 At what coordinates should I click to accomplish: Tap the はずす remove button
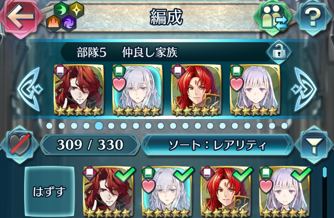pyautogui.click(x=50, y=192)
